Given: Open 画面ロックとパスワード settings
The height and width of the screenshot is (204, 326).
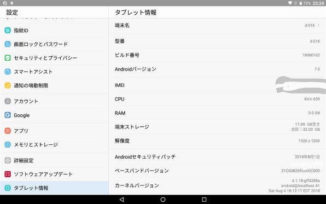Looking at the screenshot, I should [54, 44].
